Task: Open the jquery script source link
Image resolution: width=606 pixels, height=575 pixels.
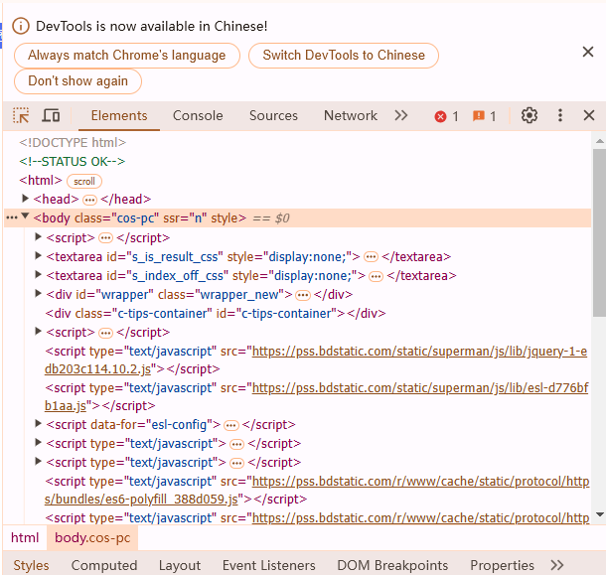Action: click(x=419, y=352)
